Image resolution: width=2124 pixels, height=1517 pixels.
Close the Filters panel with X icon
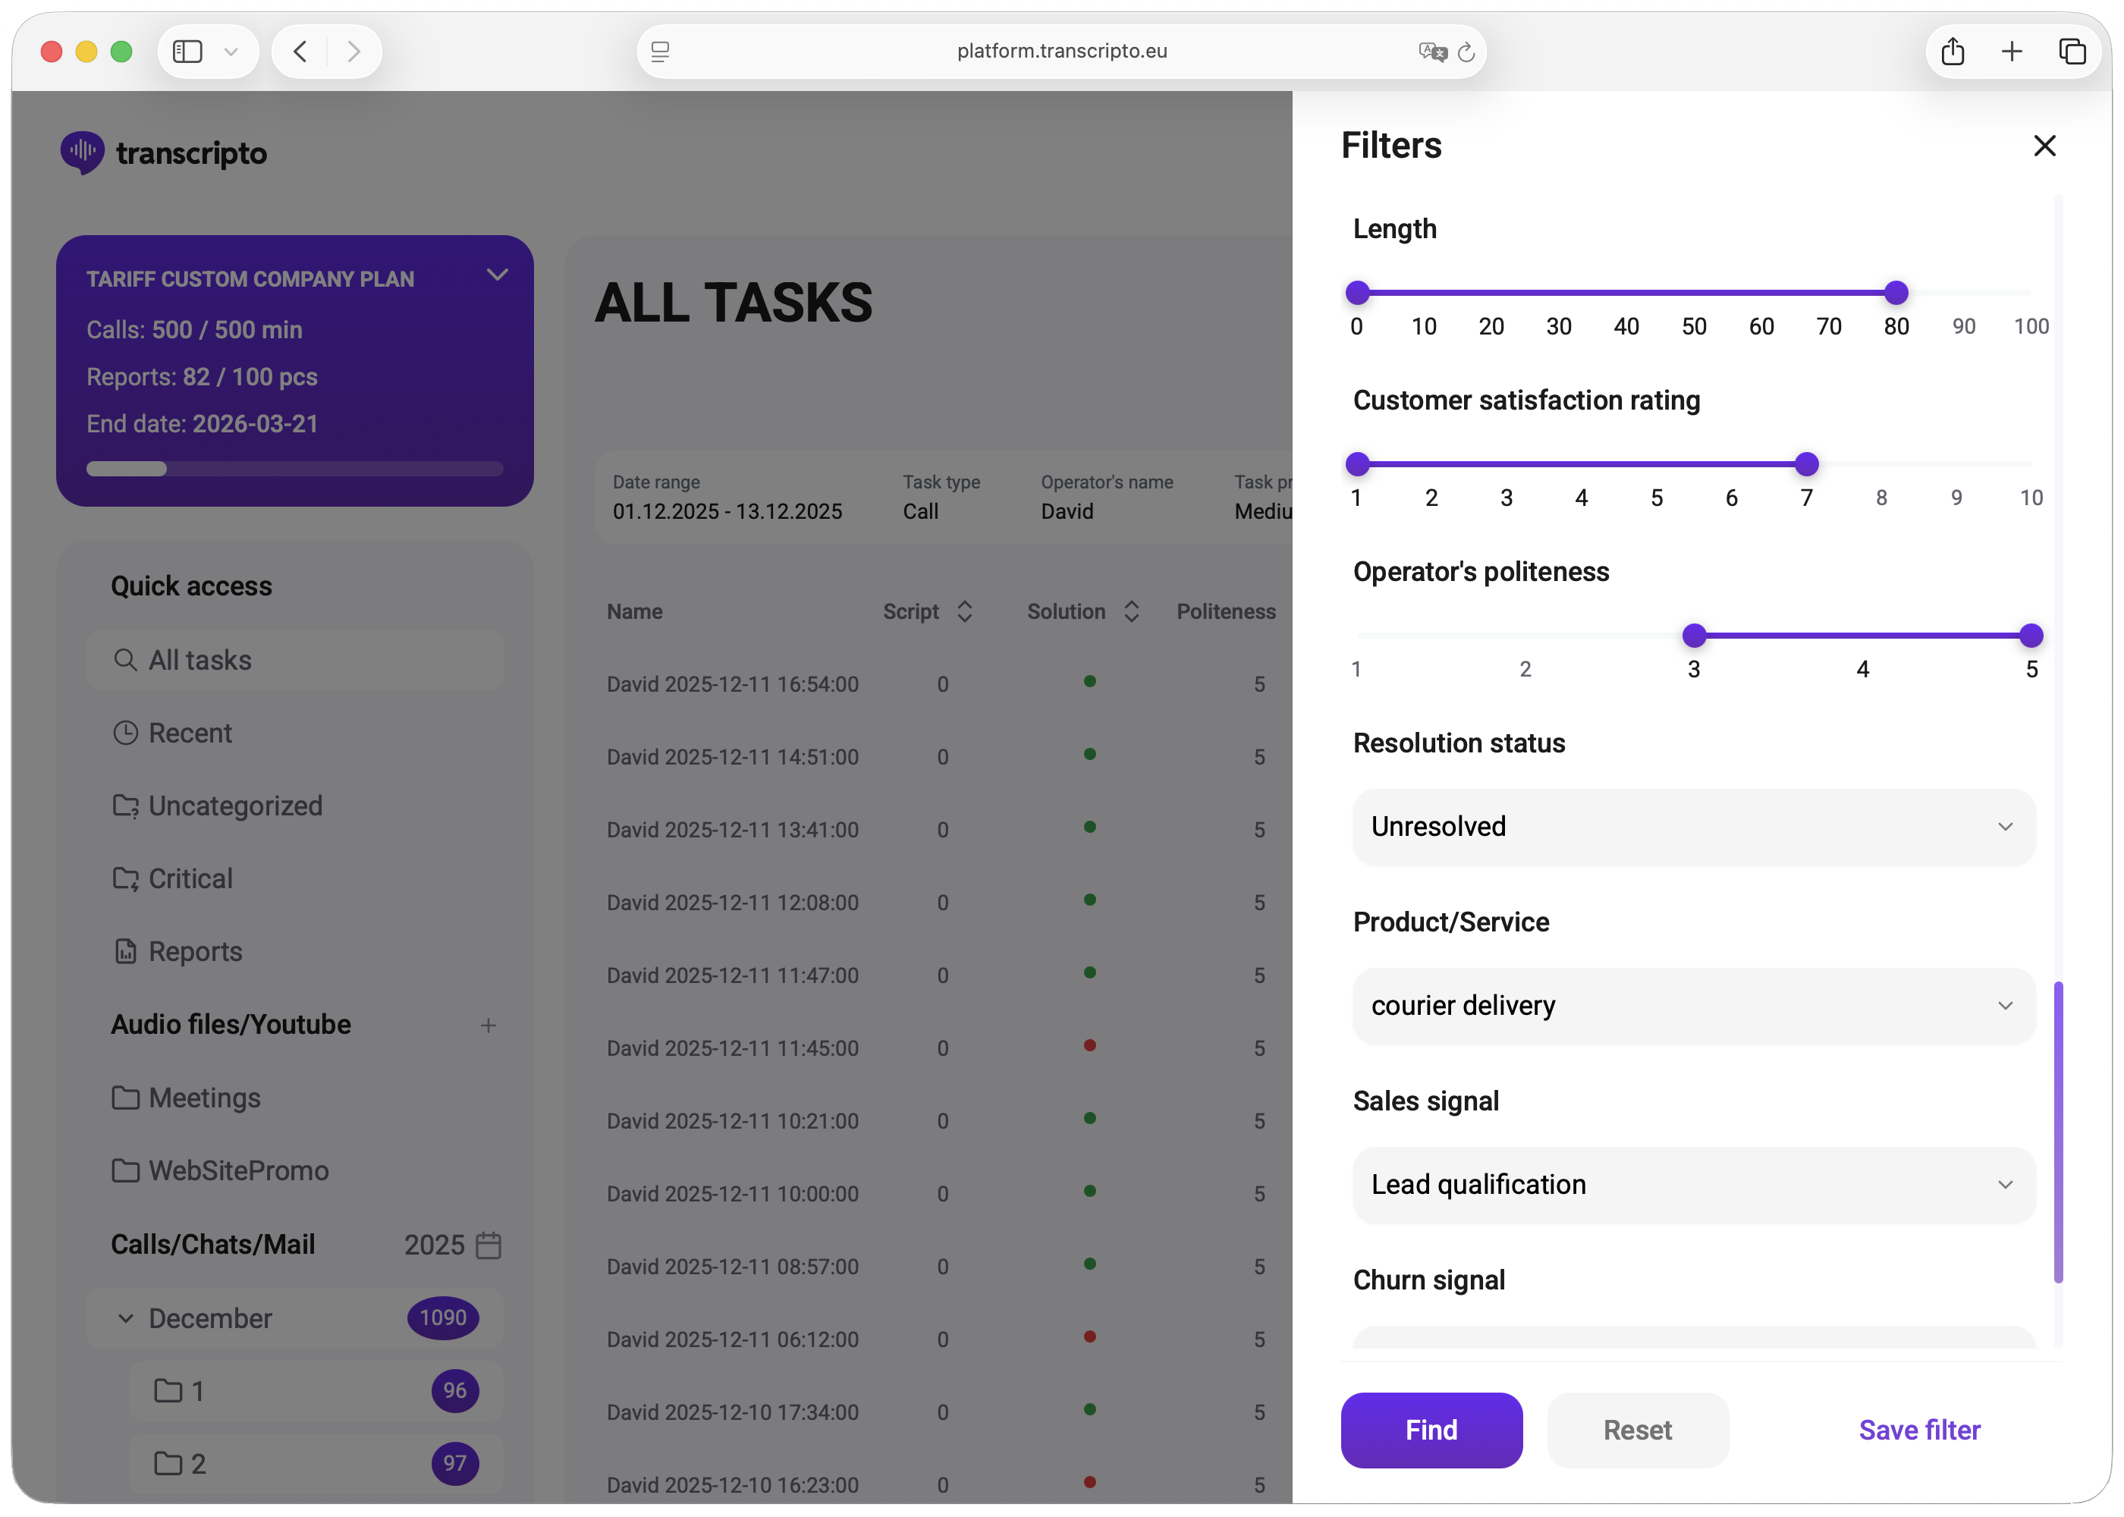tap(2044, 146)
